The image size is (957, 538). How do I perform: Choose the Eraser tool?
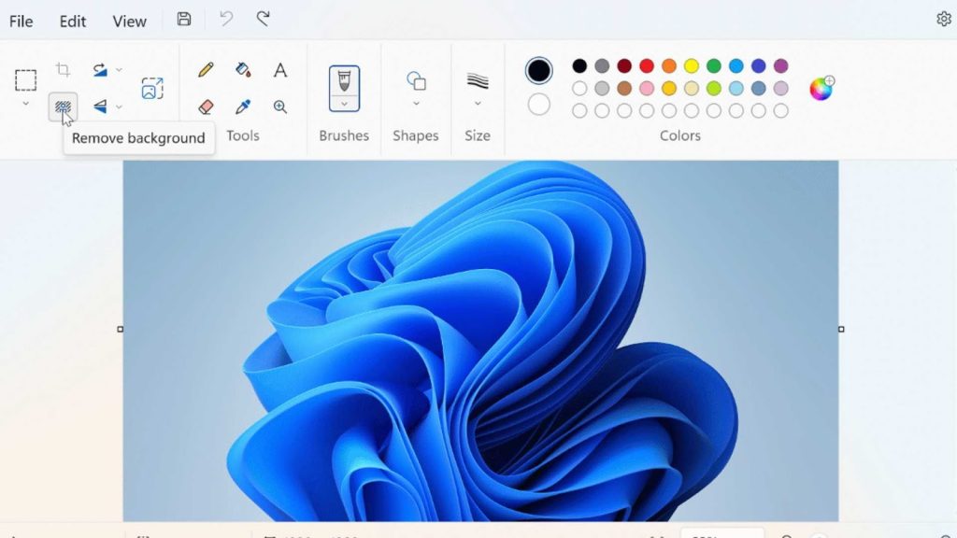[206, 106]
